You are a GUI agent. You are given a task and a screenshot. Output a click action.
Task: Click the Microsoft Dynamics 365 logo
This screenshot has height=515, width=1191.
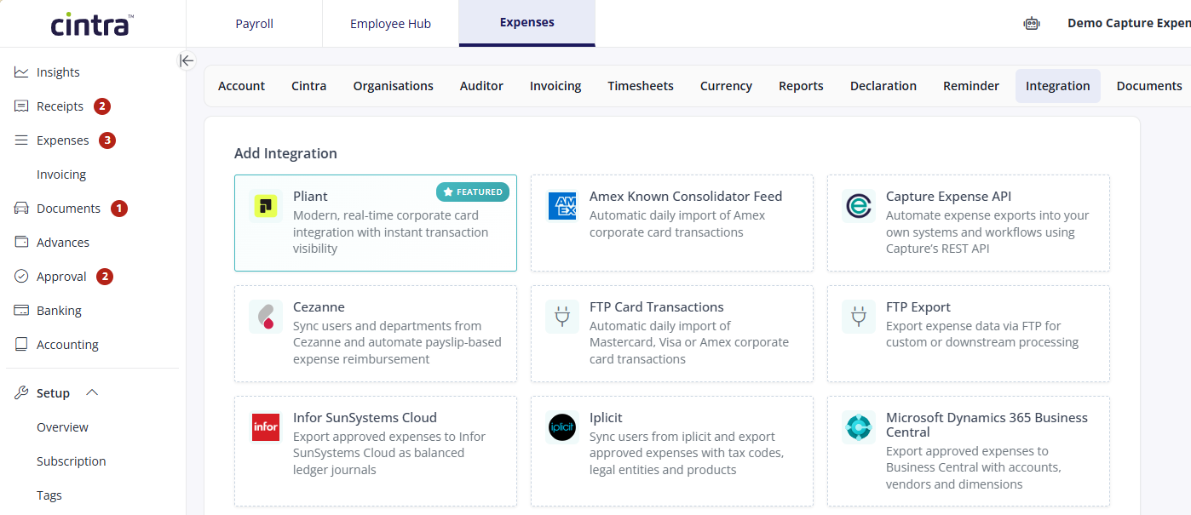(859, 427)
